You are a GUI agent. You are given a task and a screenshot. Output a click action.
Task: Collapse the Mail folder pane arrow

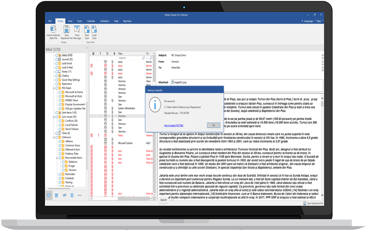pos(87,48)
